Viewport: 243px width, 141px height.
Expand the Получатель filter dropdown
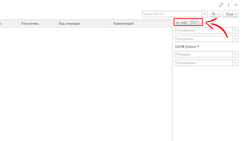point(235,39)
